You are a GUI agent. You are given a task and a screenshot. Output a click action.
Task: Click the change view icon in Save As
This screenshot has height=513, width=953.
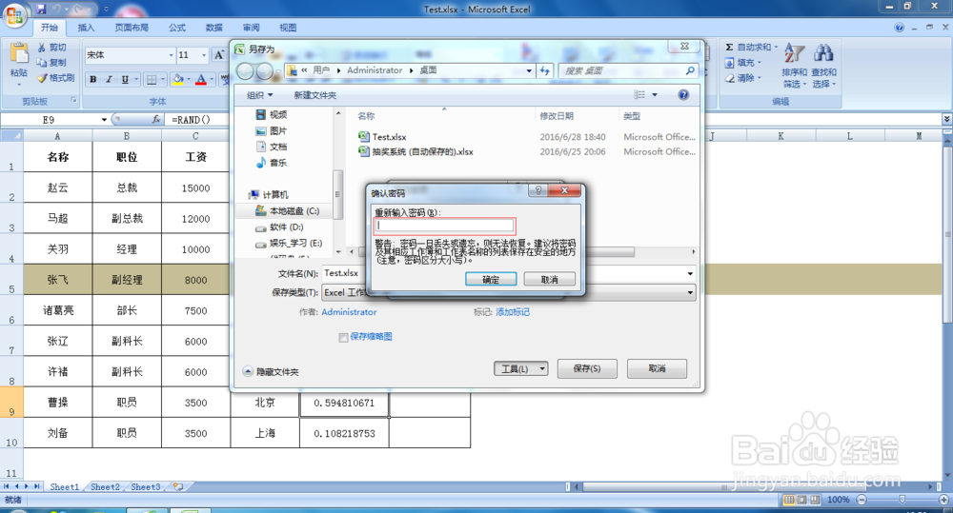pos(639,95)
